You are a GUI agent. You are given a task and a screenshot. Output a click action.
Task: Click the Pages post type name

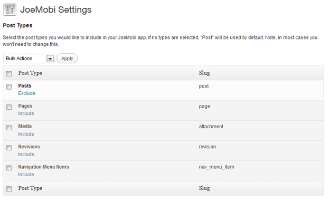[x=25, y=106]
